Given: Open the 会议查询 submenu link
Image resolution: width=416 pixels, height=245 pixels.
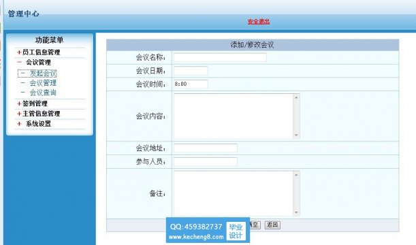Looking at the screenshot, I should pyautogui.click(x=43, y=93).
